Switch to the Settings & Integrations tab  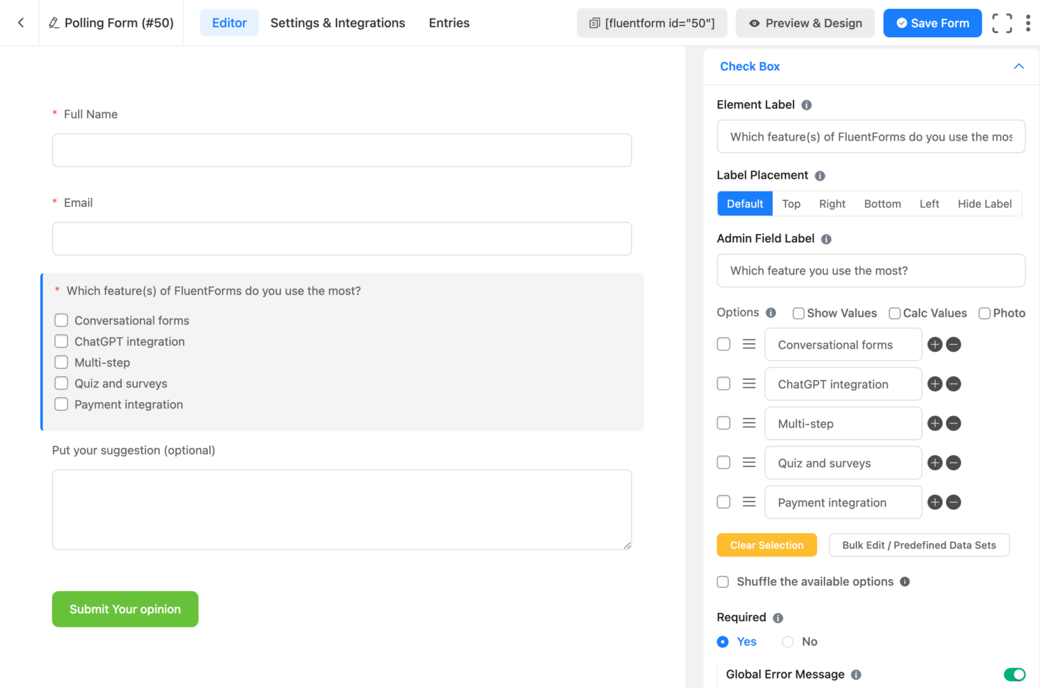pos(337,22)
